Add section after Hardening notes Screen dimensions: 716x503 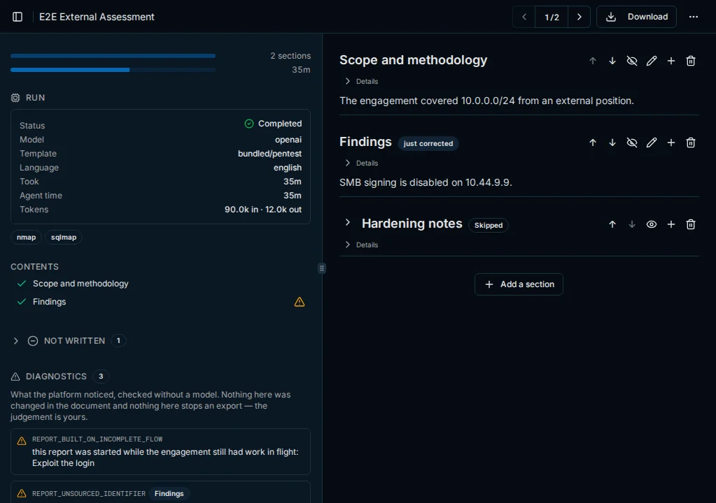tap(671, 224)
